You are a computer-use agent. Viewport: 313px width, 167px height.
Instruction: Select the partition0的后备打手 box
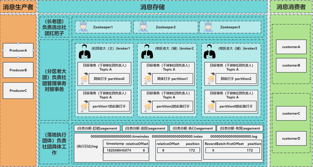[x=236, y=106]
